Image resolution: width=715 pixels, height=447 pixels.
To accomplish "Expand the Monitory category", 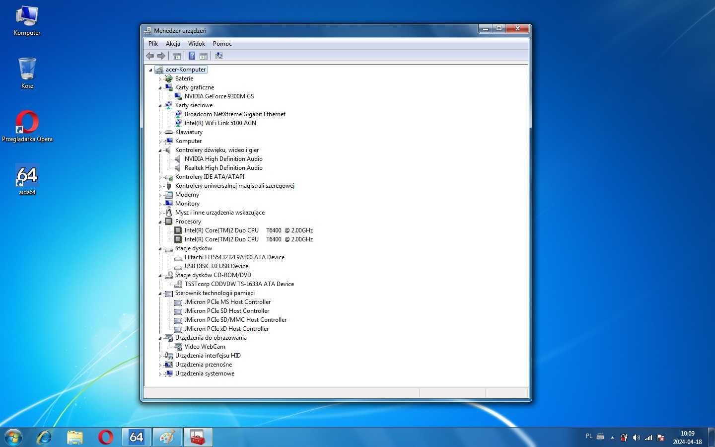I will [160, 204].
